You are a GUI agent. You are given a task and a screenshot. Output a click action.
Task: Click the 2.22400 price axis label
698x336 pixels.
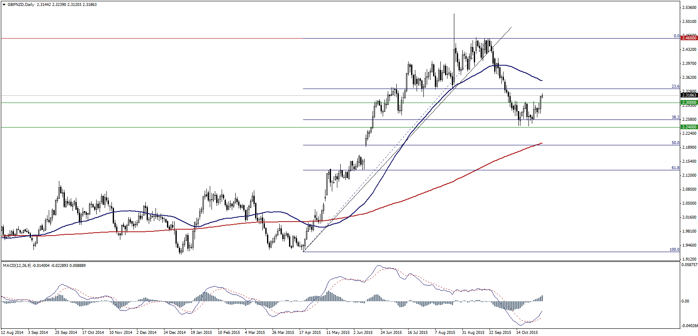689,133
